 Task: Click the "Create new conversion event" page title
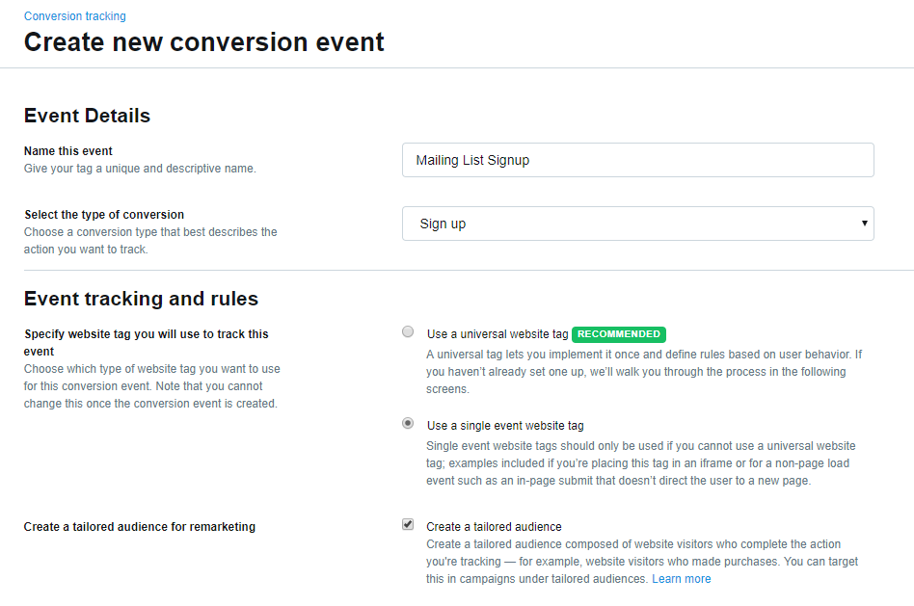click(203, 41)
